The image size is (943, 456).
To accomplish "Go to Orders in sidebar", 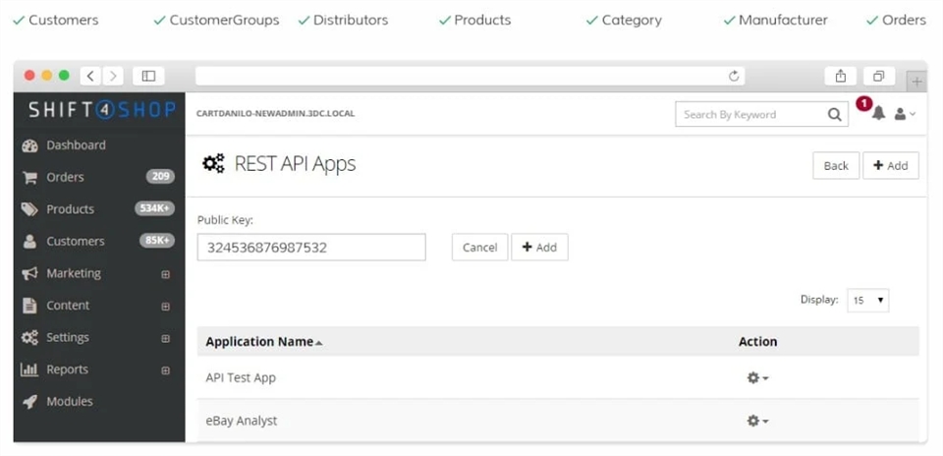I will coord(65,178).
